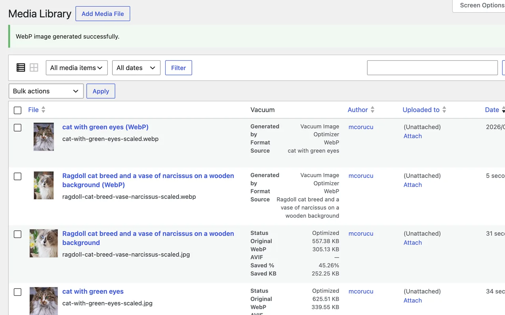505x315 pixels.
Task: Click the filename ragdoll-cat-breed-vase-narcissus-scaled.jpg
Action: pos(126,254)
